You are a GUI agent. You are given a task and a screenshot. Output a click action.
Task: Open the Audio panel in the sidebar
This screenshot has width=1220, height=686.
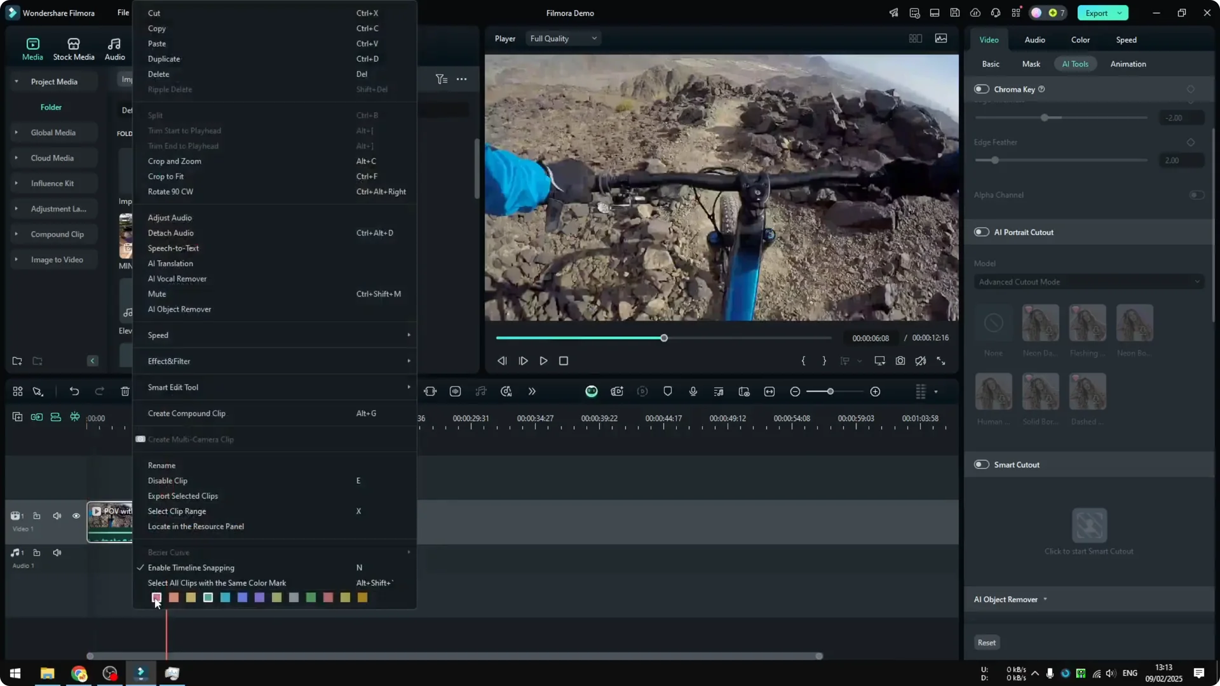(x=114, y=48)
